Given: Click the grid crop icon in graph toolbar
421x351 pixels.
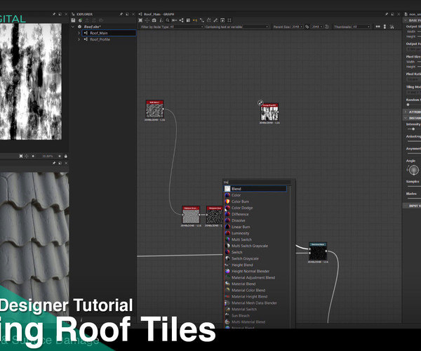Looking at the screenshot, I should pyautogui.click(x=229, y=20).
